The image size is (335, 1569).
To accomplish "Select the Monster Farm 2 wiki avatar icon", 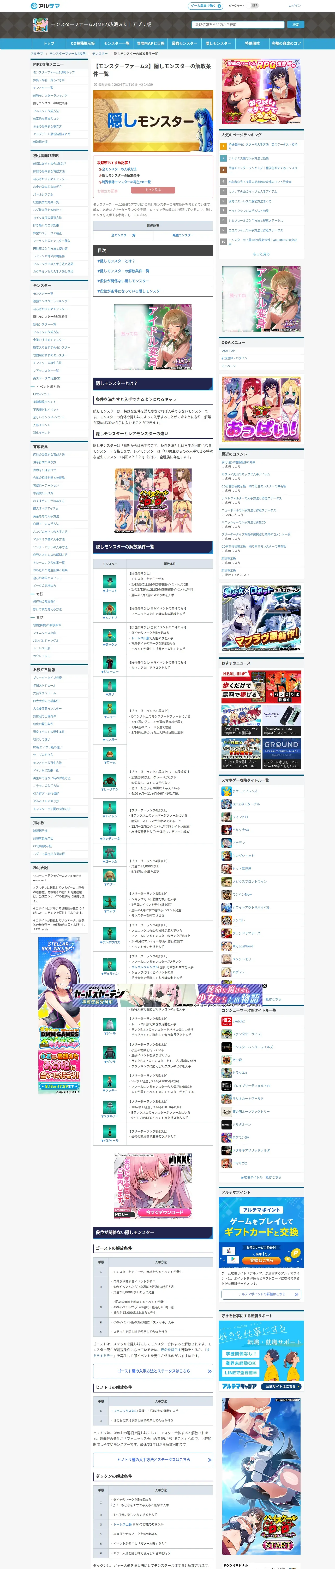I will point(40,25).
